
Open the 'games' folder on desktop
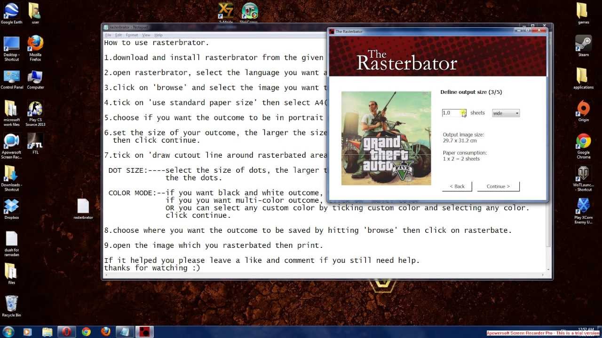click(583, 14)
